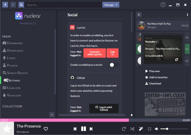This screenshot has width=191, height=135.
Task: Select No More Hell To Pay queue item
Action: (163, 25)
